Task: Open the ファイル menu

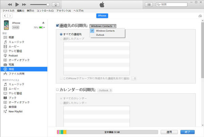Action: tap(8, 11)
